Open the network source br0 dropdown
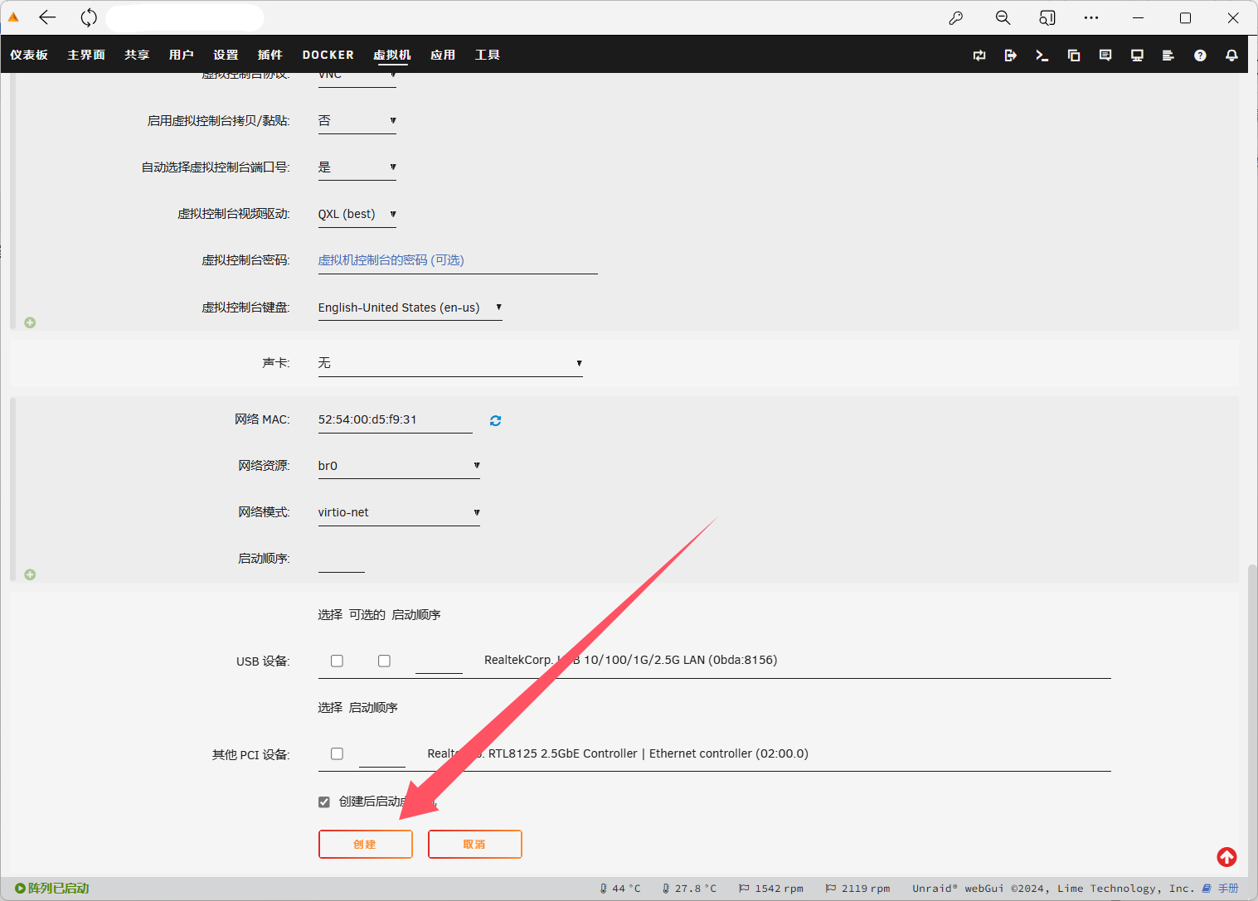The image size is (1258, 901). point(399,466)
